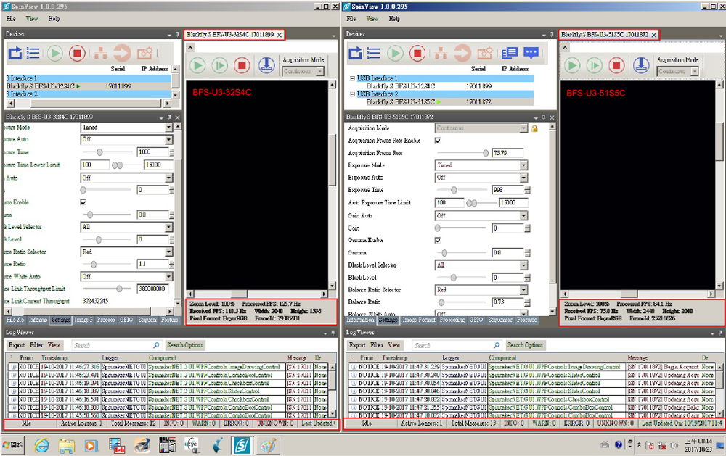726x456 pixels.
Task: Click the blue download-arrow icon in left camera view
Action: tap(266, 65)
